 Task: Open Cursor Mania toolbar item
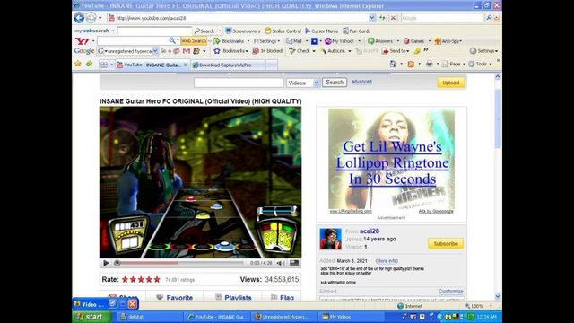321,31
